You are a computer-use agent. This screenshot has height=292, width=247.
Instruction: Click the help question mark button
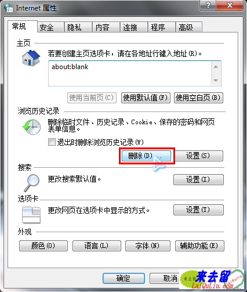(208, 5)
